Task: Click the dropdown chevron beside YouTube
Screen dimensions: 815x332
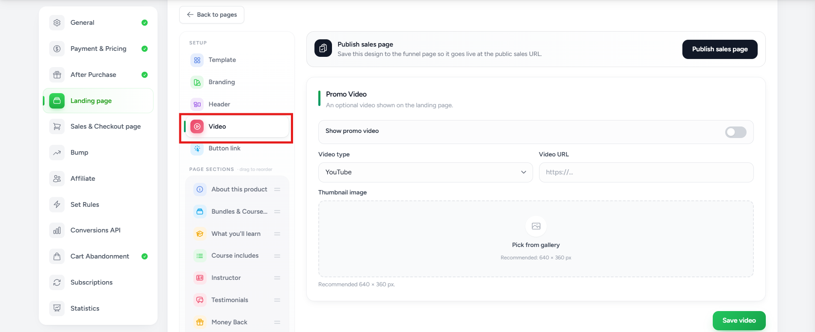Action: (523, 172)
